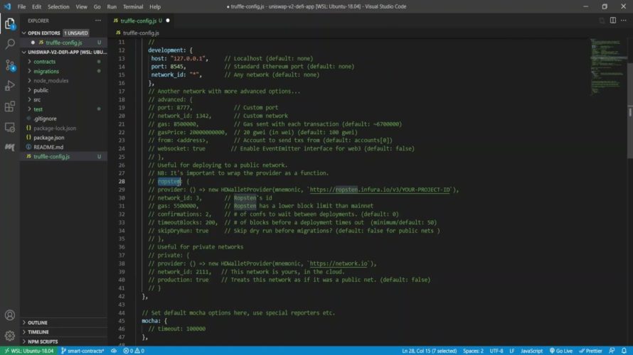This screenshot has width=633, height=355.
Task: Open the Accounts icon in activity bar
Action: pos(10,315)
